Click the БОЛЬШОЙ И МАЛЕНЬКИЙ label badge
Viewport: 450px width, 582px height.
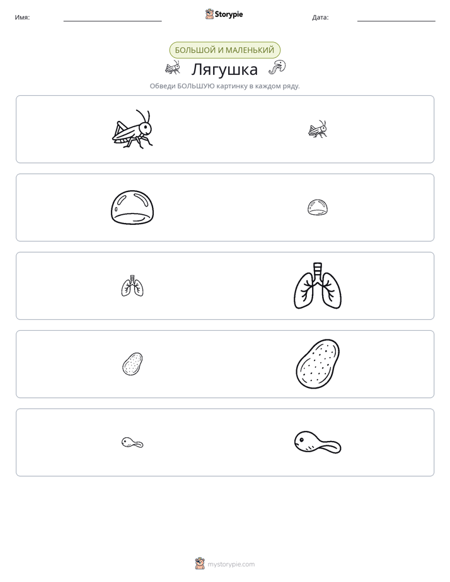[x=224, y=50]
